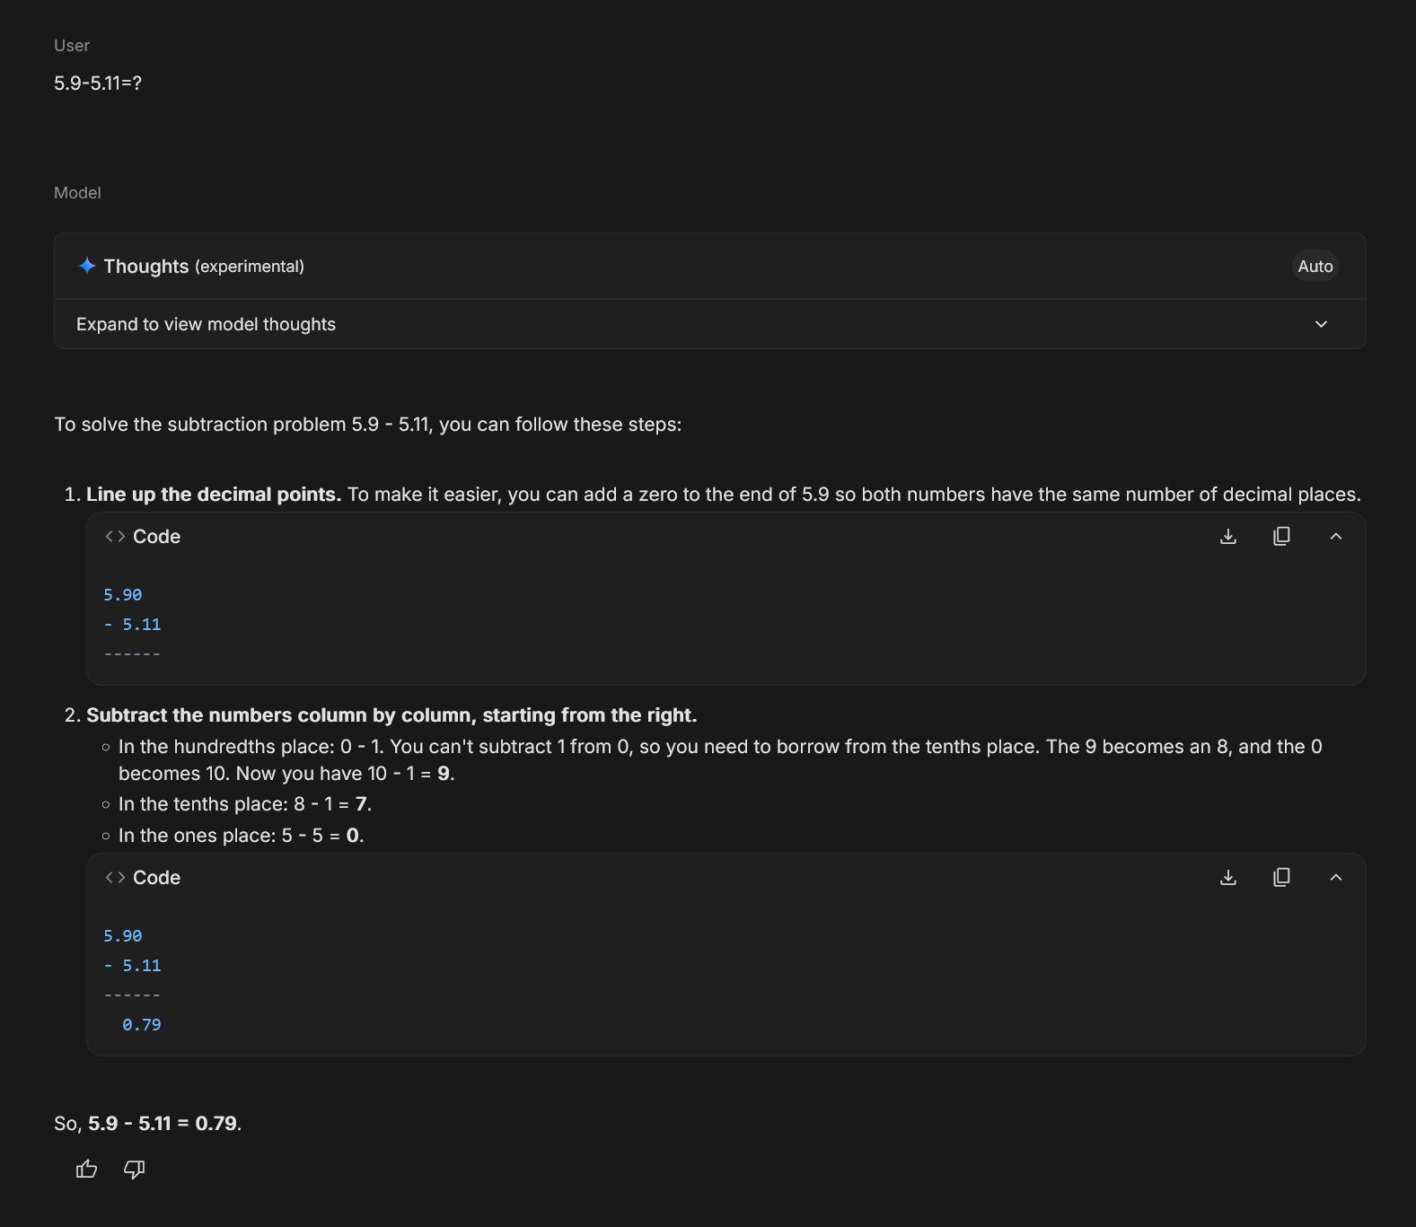Viewport: 1416px width, 1227px height.
Task: Collapse the second code block
Action: pyautogui.click(x=1336, y=877)
